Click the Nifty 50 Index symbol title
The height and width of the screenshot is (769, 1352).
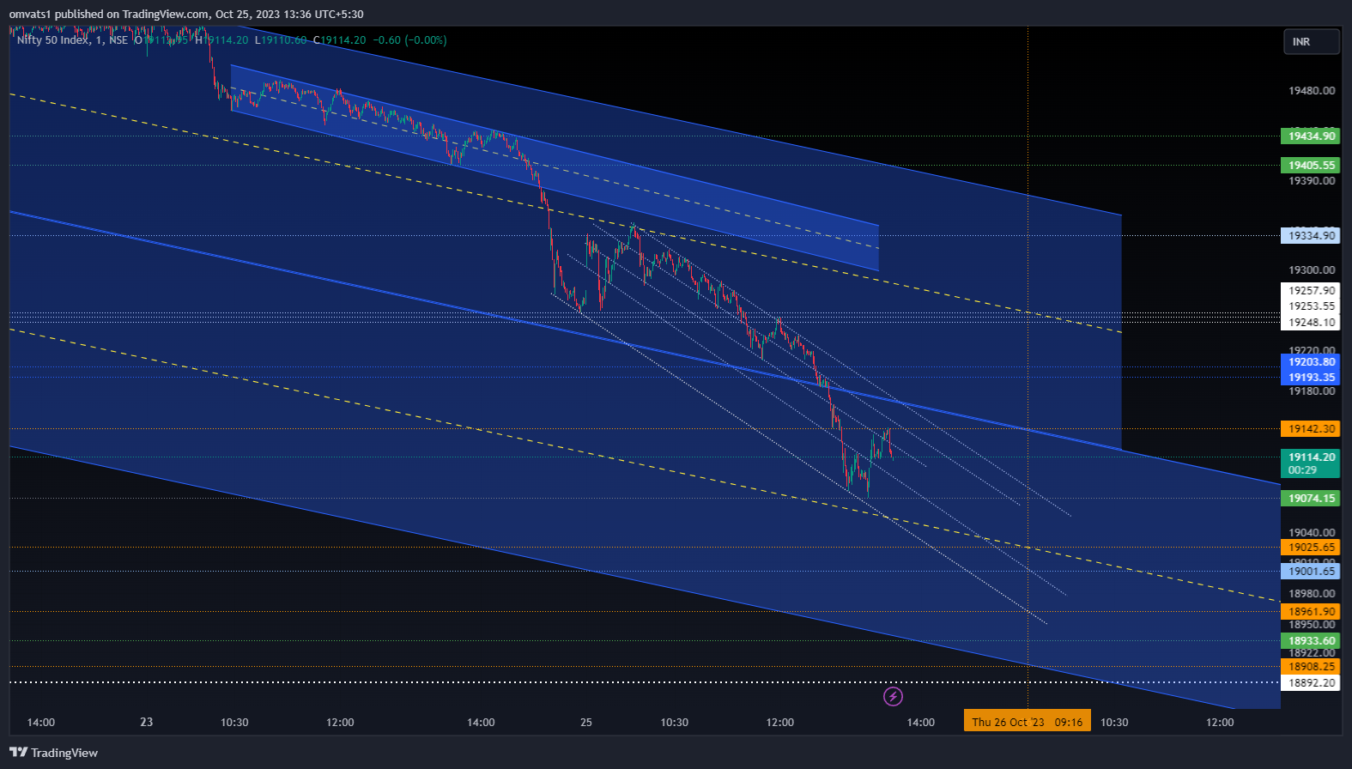[52, 40]
